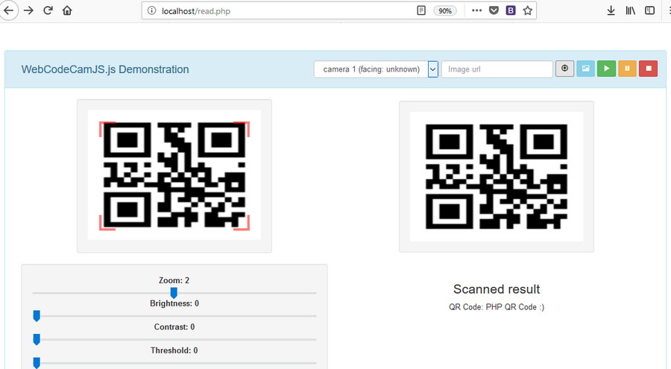Click the Scanned result heading
Viewport: 671px width, 369px height.
497,289
